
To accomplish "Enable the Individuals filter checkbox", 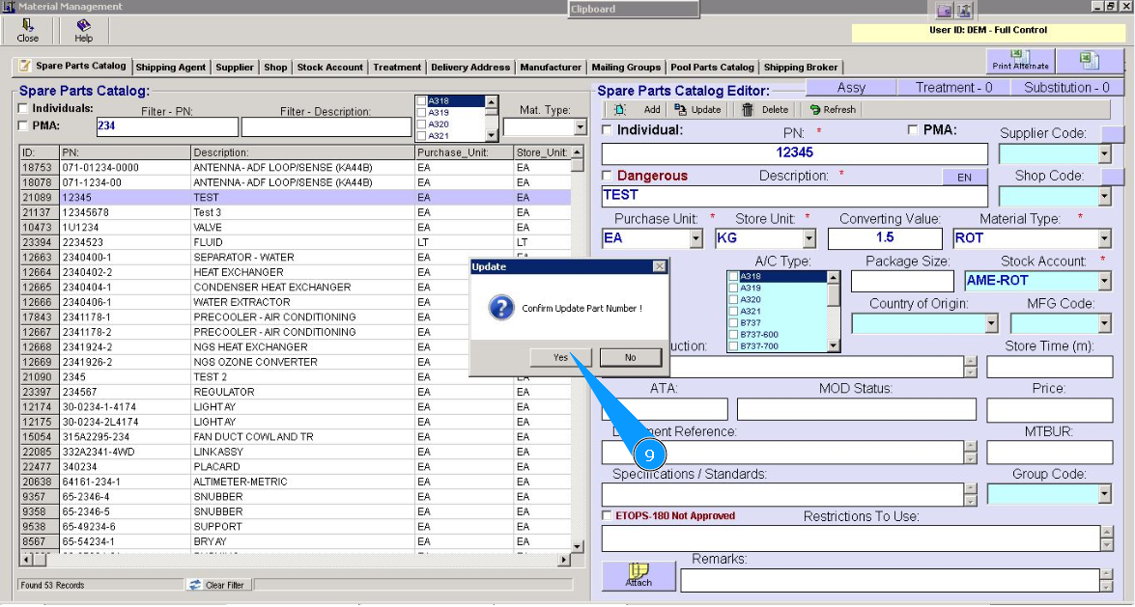I will 24,109.
